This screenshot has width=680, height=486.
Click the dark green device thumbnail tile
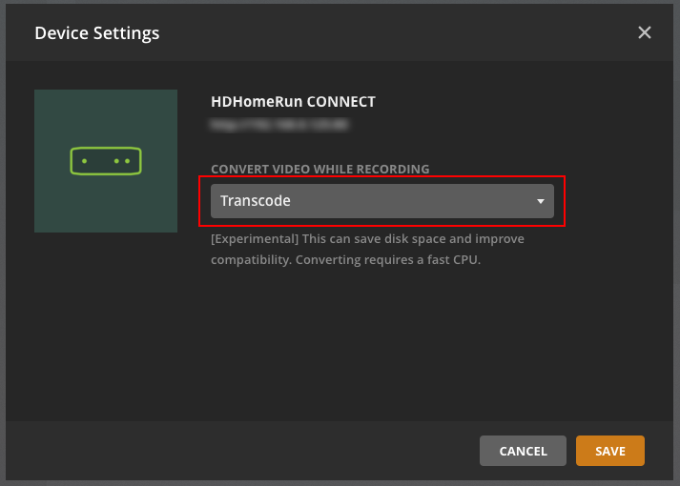point(57,210)
